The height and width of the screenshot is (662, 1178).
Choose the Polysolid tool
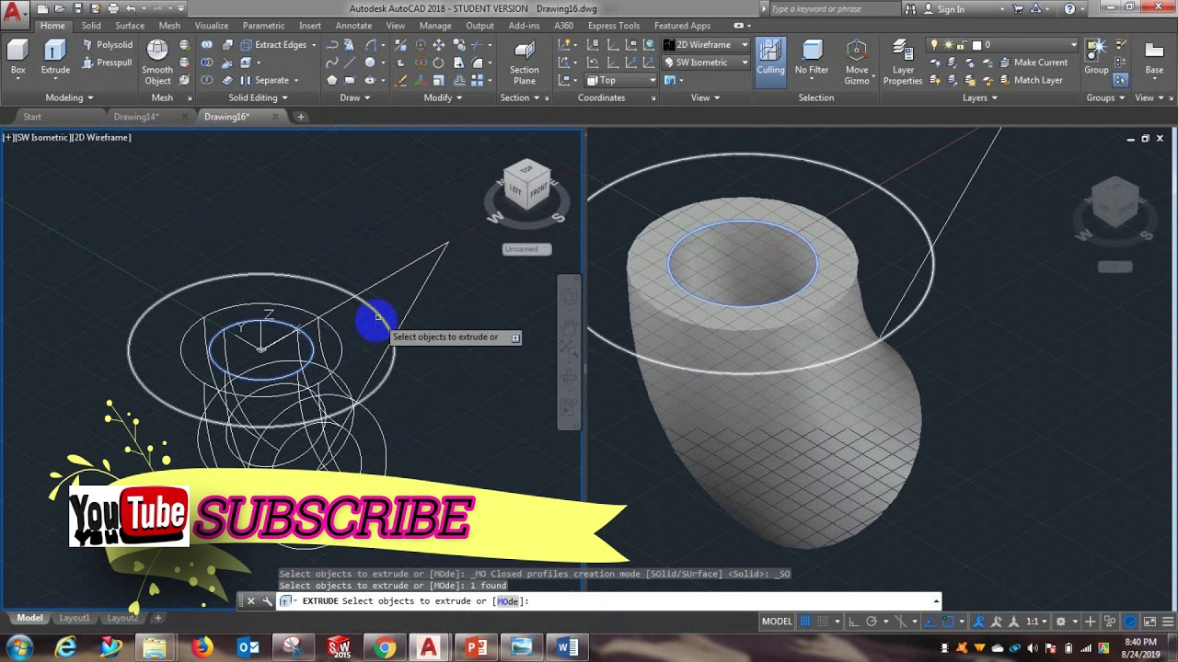pyautogui.click(x=107, y=45)
